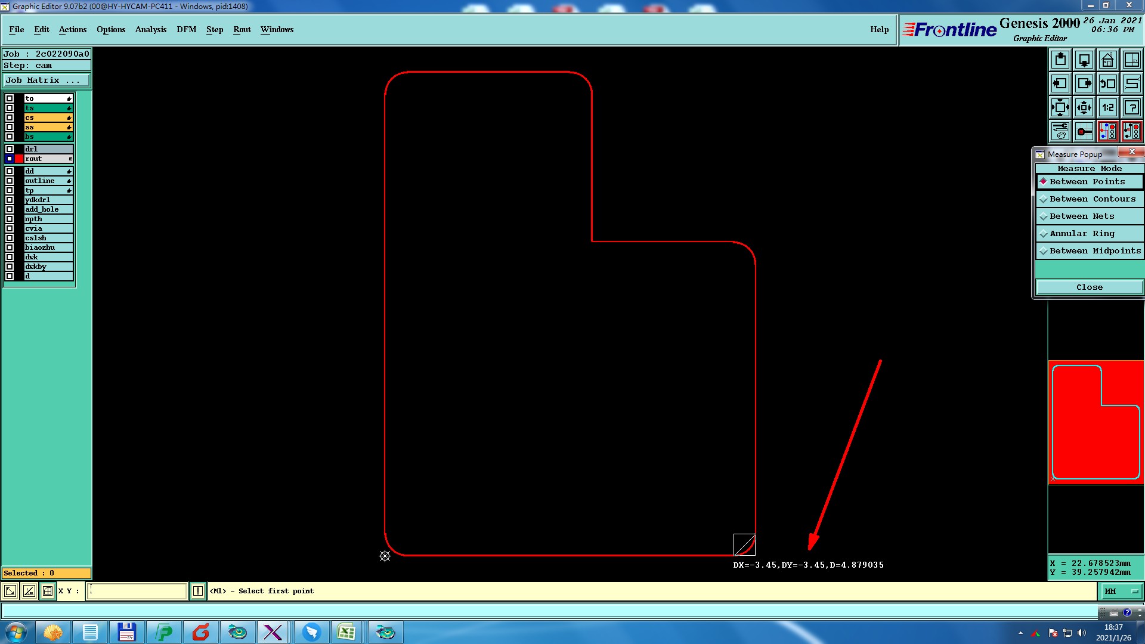Click the X Y coordinate input field
Viewport: 1145px width, 644px height.
(137, 591)
